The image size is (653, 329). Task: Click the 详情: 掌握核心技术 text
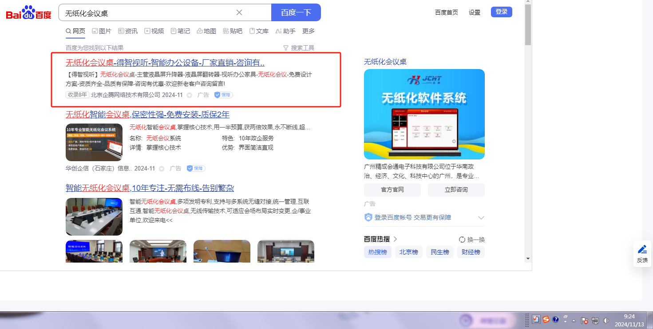(x=155, y=148)
